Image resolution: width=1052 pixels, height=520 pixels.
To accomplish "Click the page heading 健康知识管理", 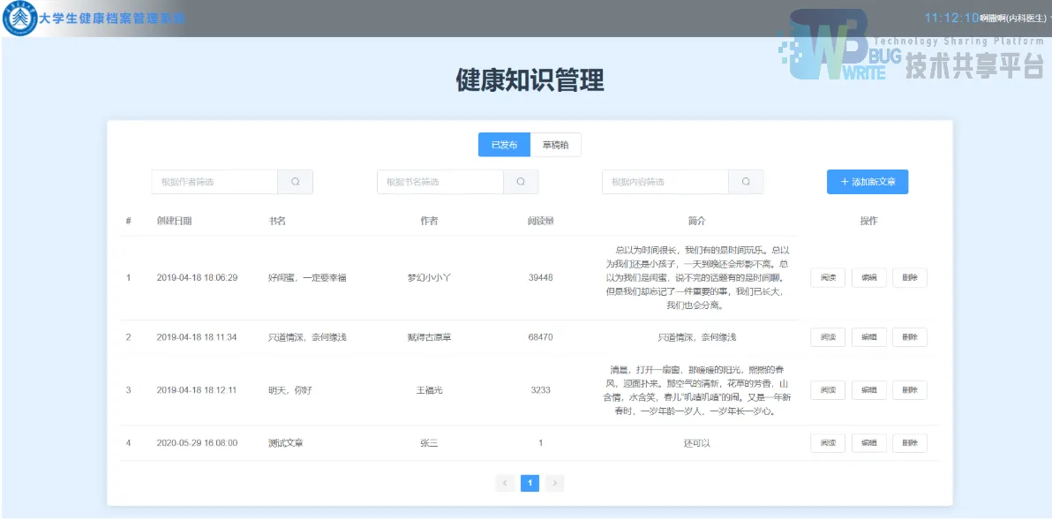I will click(530, 79).
